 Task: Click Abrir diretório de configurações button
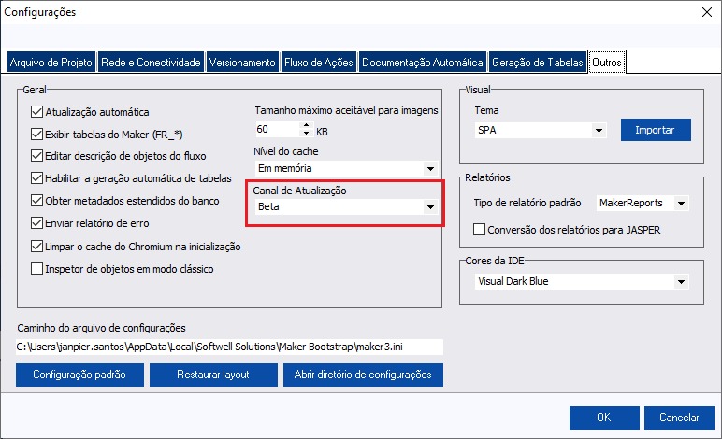coord(363,375)
